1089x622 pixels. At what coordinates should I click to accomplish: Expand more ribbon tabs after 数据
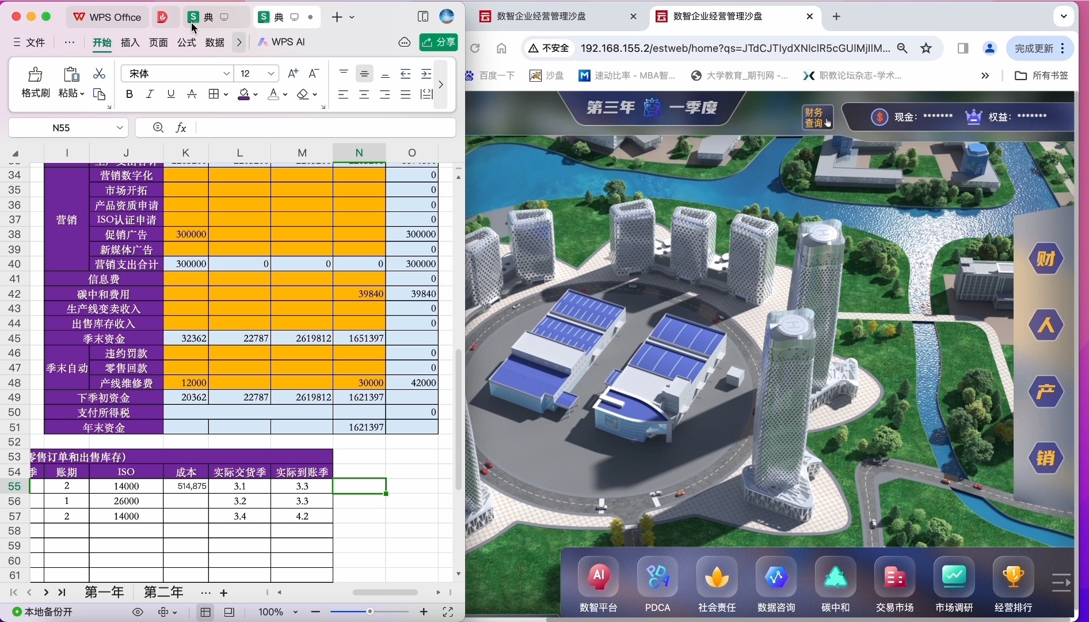click(x=239, y=42)
